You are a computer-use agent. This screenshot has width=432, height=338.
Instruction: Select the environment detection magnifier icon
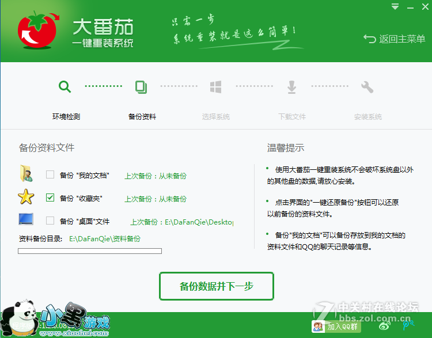65,87
